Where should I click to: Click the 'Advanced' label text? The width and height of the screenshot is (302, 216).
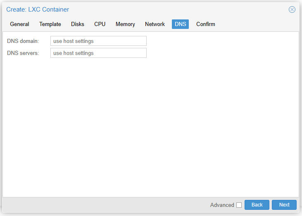222,205
